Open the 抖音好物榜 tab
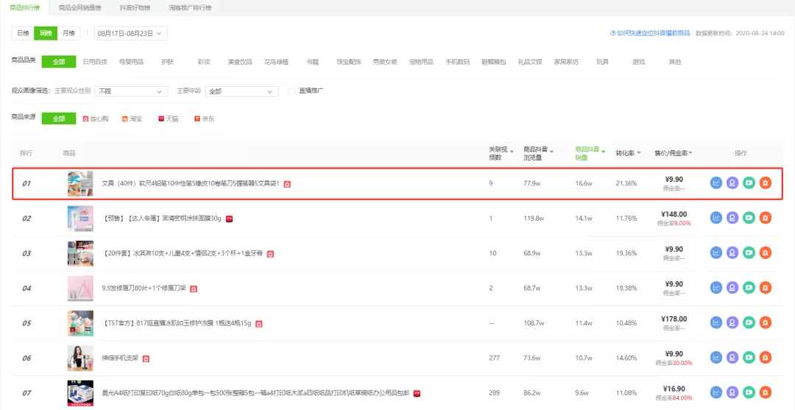This screenshot has width=795, height=410. point(135,7)
